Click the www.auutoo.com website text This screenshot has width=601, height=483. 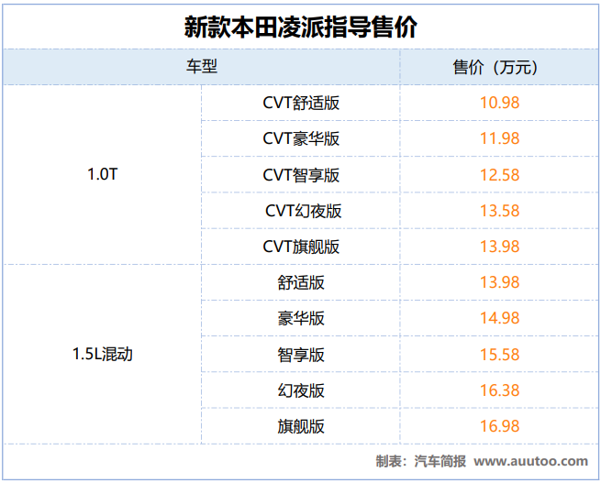tap(531, 461)
